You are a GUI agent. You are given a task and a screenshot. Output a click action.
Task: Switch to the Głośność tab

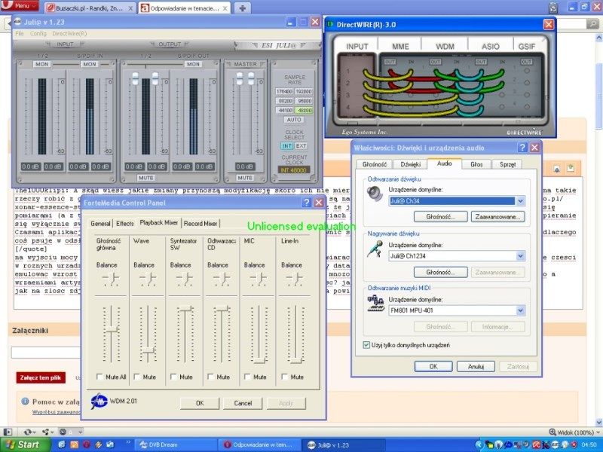[374, 164]
